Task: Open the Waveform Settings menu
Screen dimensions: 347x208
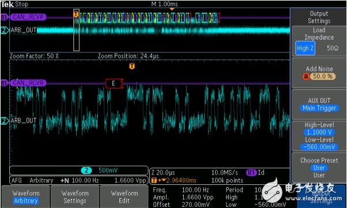Action: click(x=75, y=196)
